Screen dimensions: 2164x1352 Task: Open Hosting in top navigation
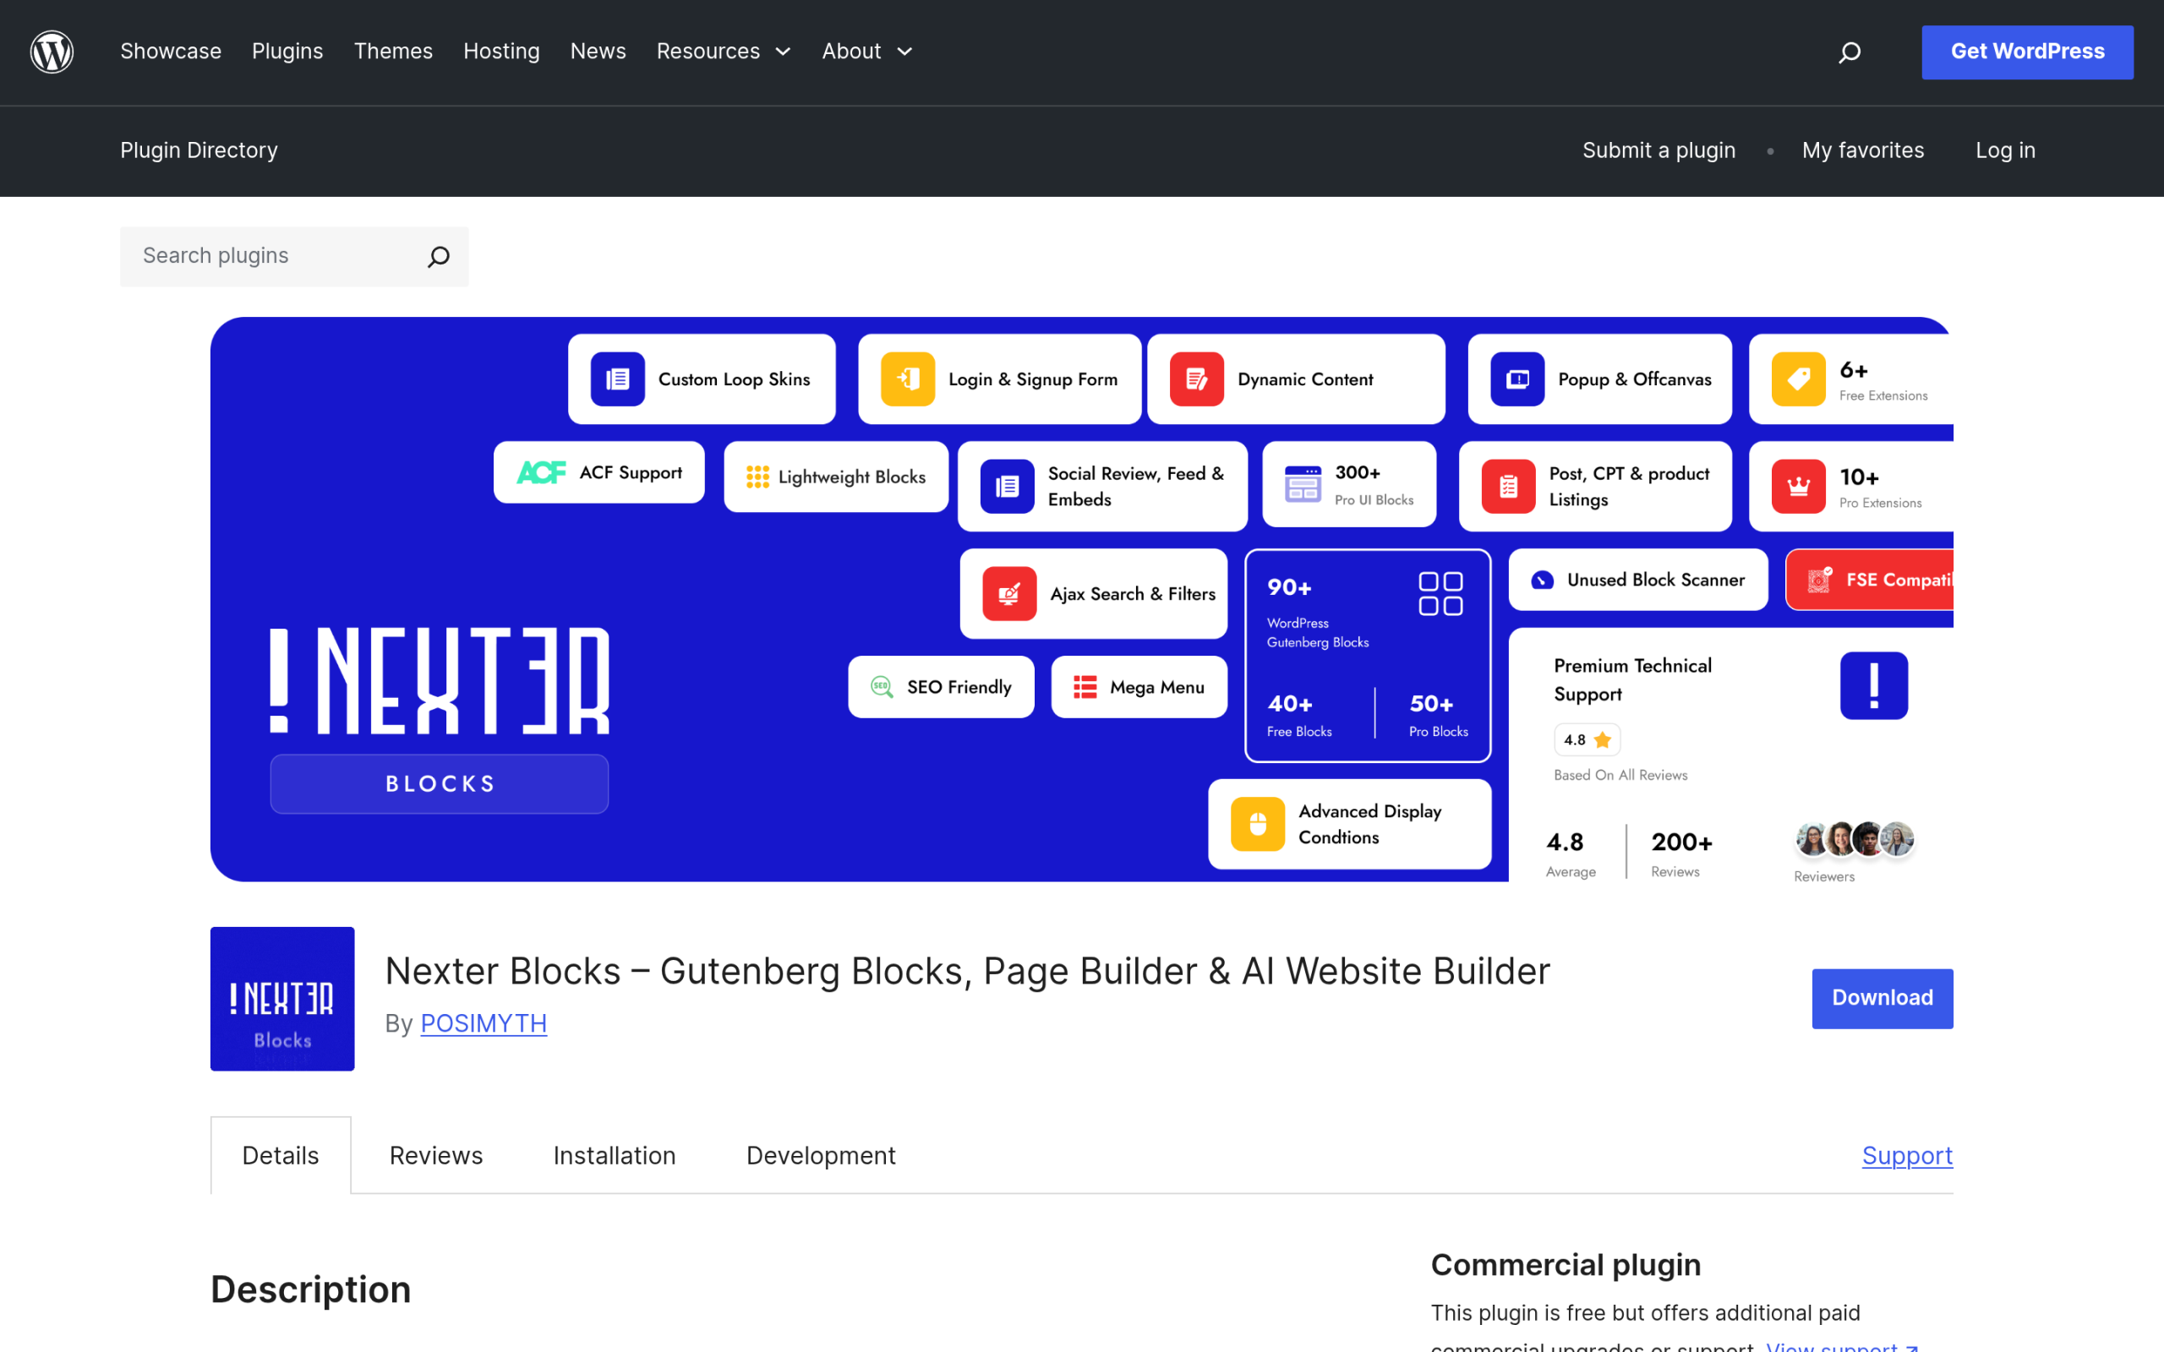click(501, 52)
